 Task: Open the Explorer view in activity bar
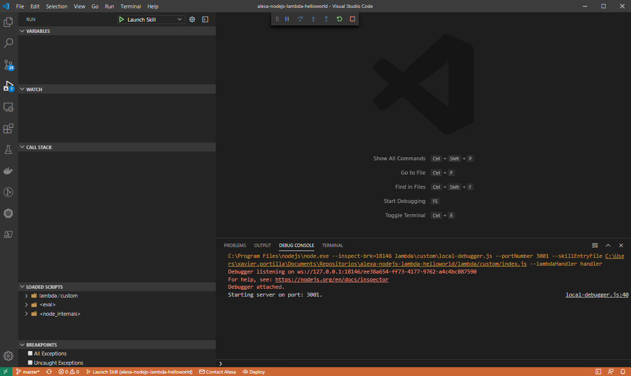point(8,22)
